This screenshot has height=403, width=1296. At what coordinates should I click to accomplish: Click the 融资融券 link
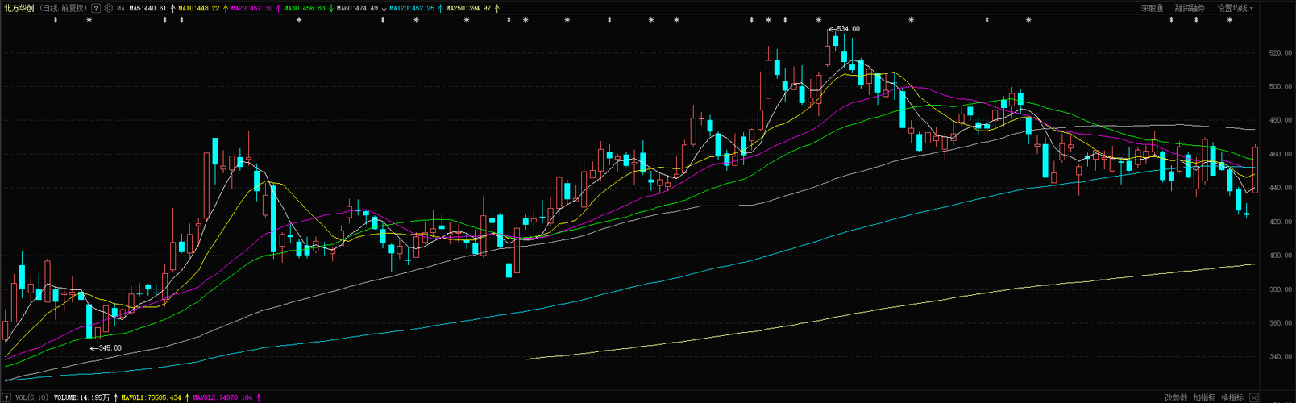pyautogui.click(x=1190, y=8)
